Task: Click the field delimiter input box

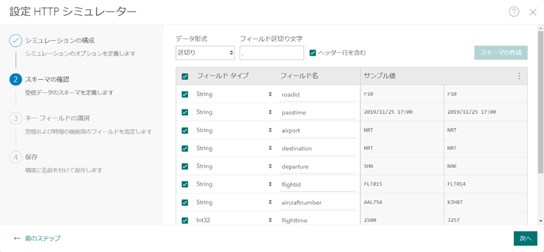Action: (x=271, y=53)
